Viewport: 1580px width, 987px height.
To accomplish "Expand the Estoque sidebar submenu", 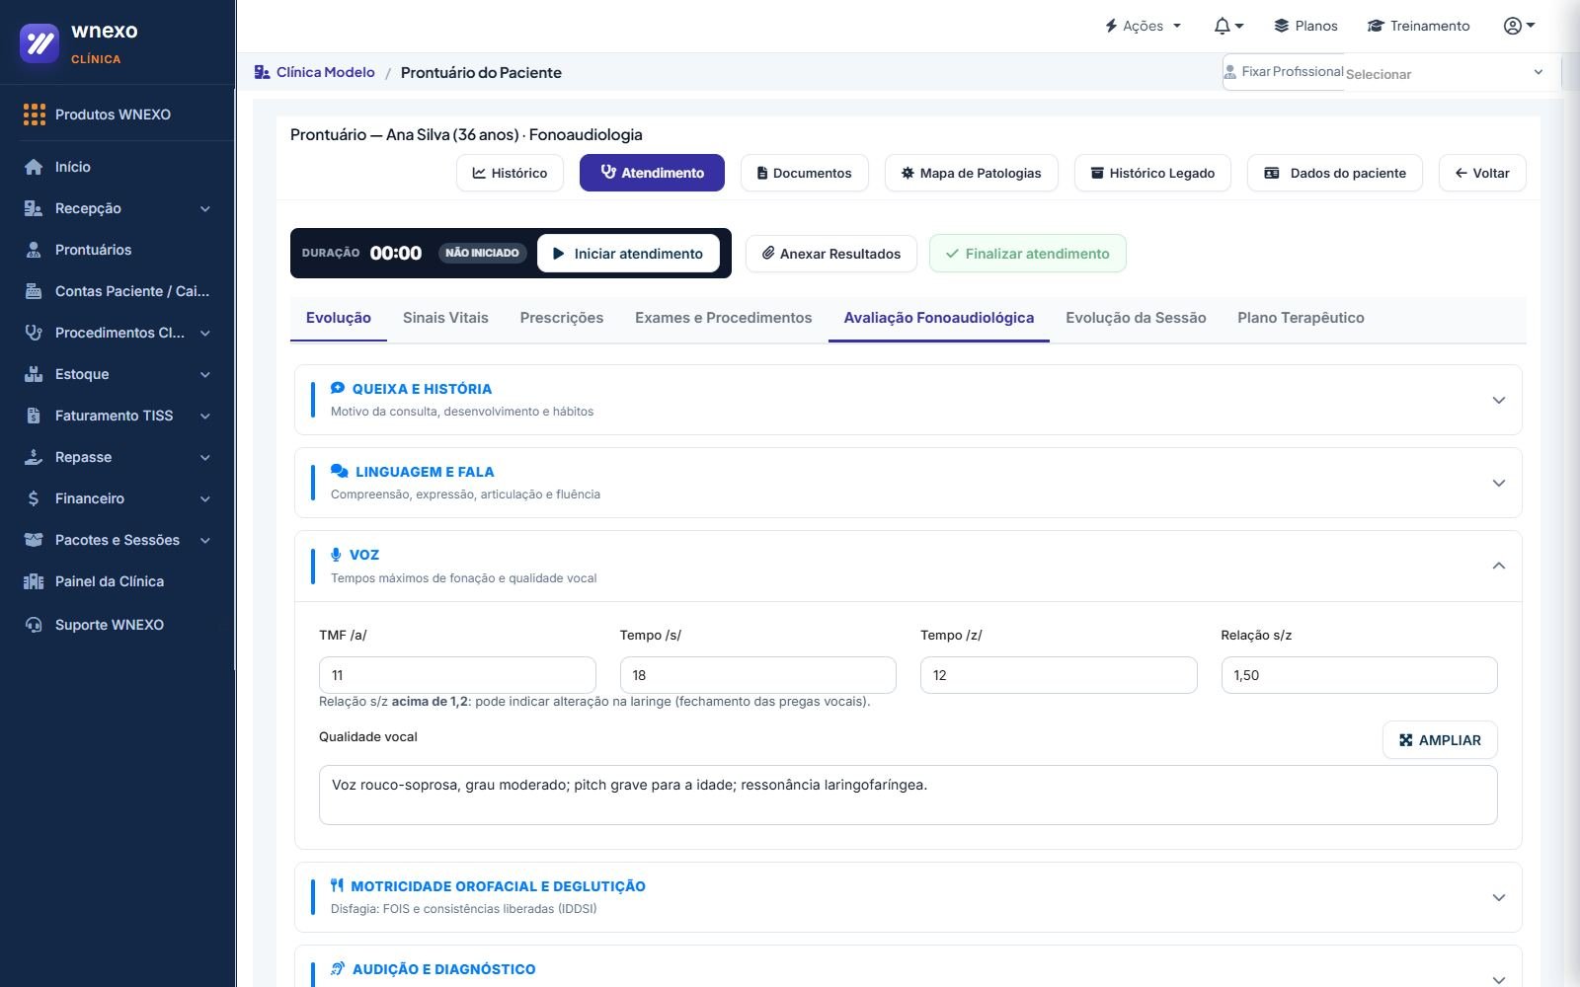I will [205, 374].
